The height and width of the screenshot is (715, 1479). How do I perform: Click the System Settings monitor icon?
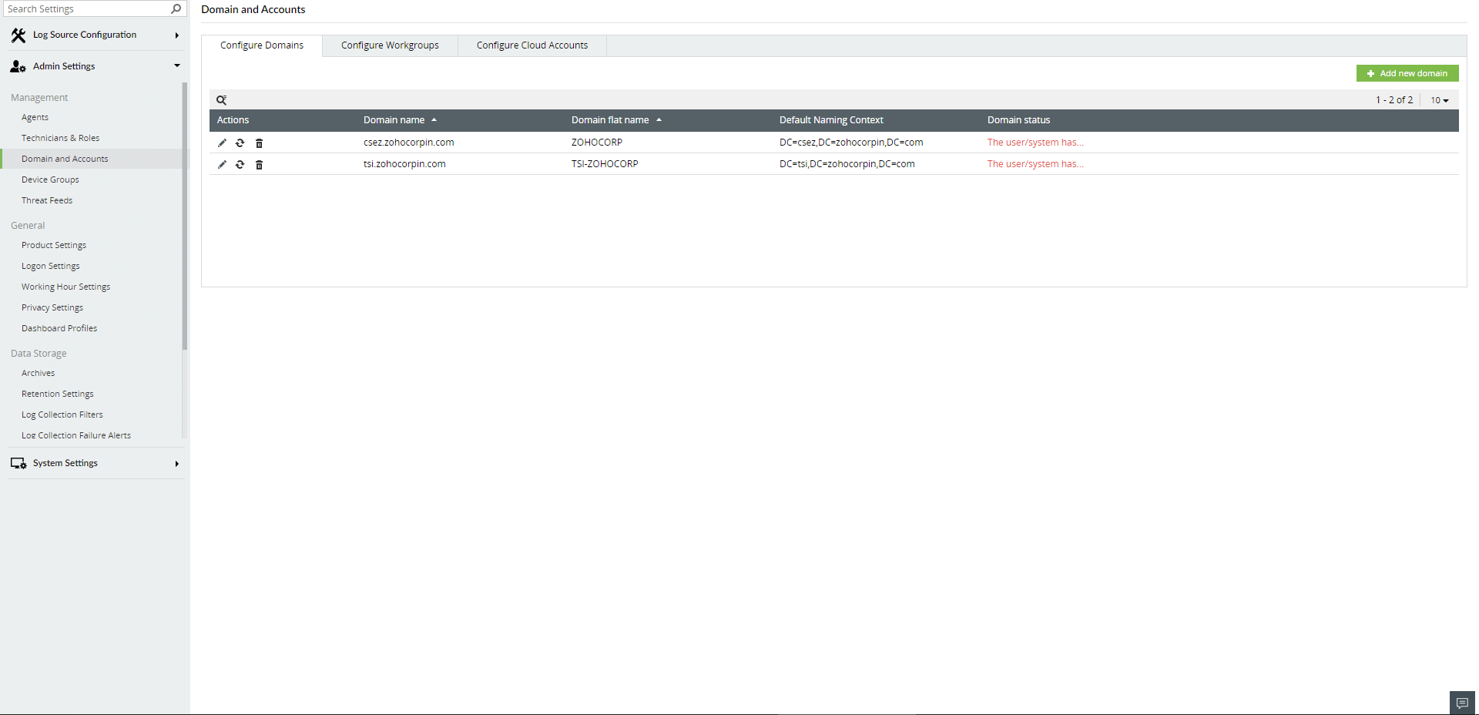click(x=18, y=462)
